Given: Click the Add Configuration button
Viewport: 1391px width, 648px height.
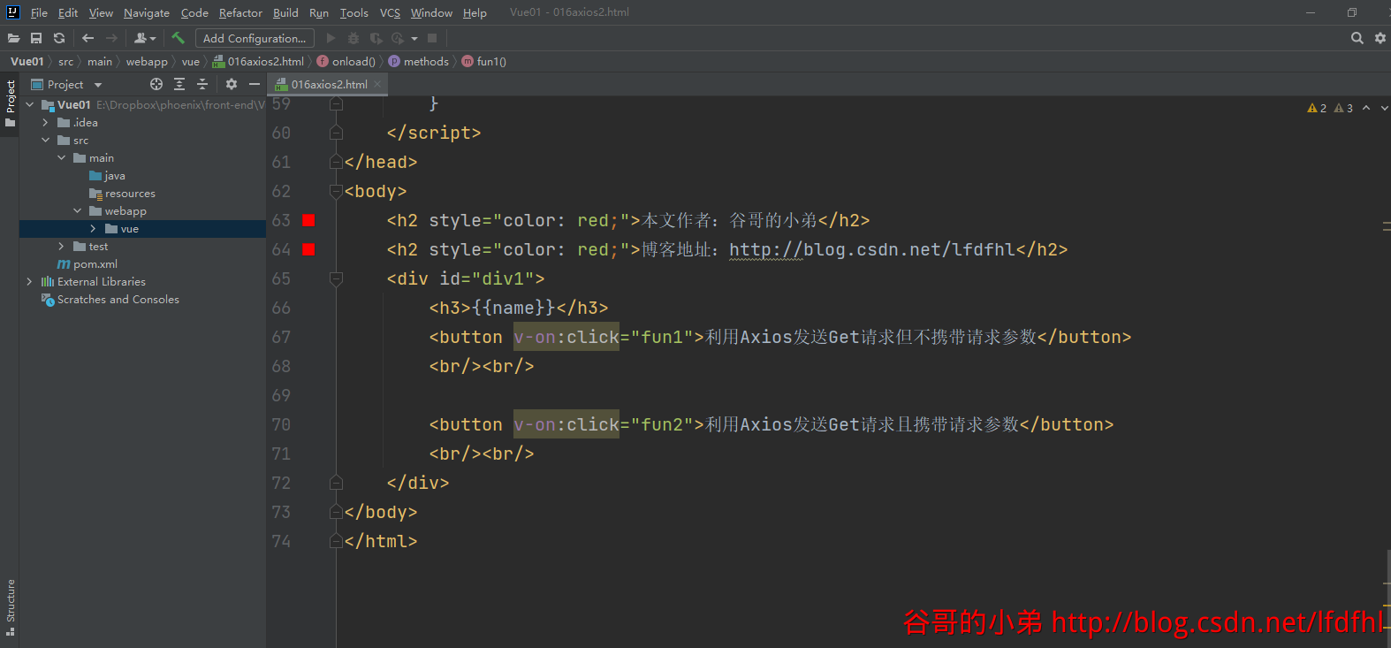Looking at the screenshot, I should coord(255,38).
